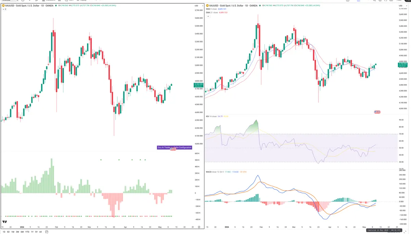Select the 1M time range
The height and width of the screenshot is (234, 411).
(13, 232)
